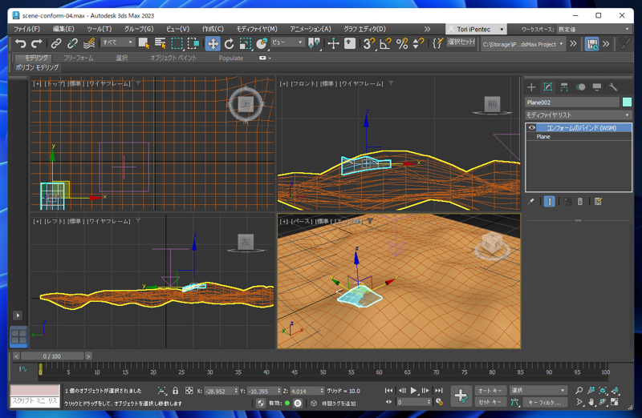Open the モディファイヤ(M) menu
Image resolution: width=642 pixels, height=418 pixels.
point(257,29)
